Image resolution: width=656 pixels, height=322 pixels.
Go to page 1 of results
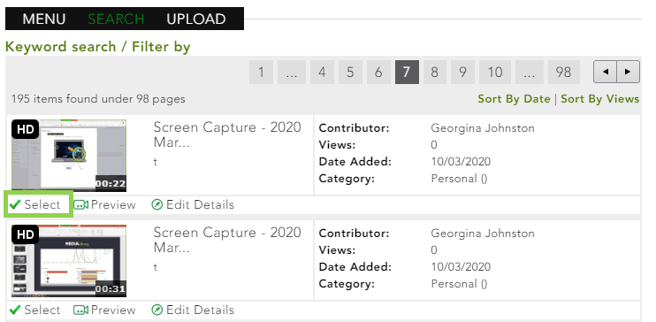click(x=261, y=72)
